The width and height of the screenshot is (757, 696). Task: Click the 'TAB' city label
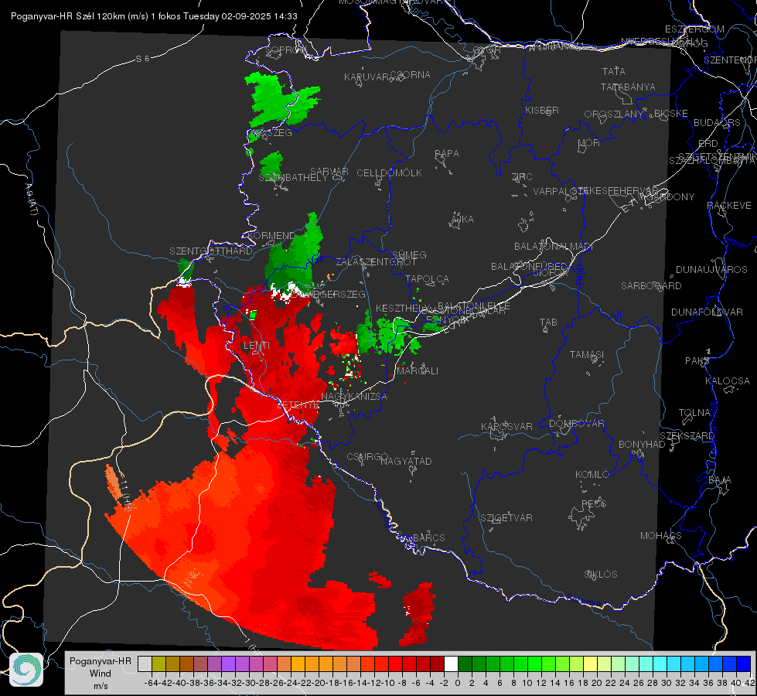coord(548,322)
